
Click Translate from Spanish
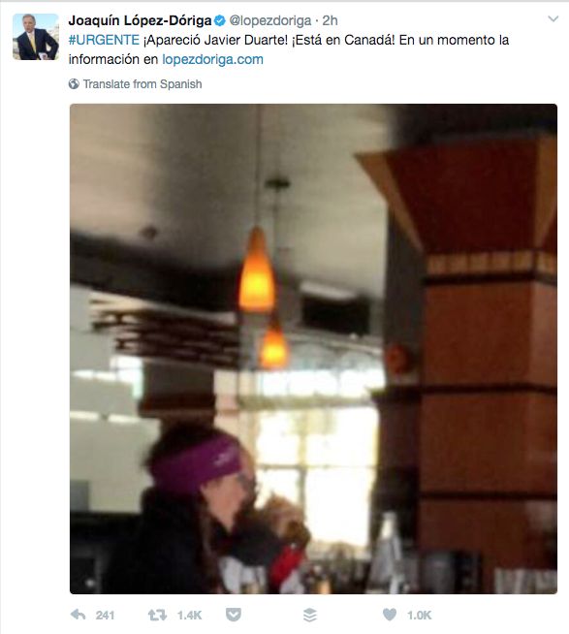click(x=142, y=83)
